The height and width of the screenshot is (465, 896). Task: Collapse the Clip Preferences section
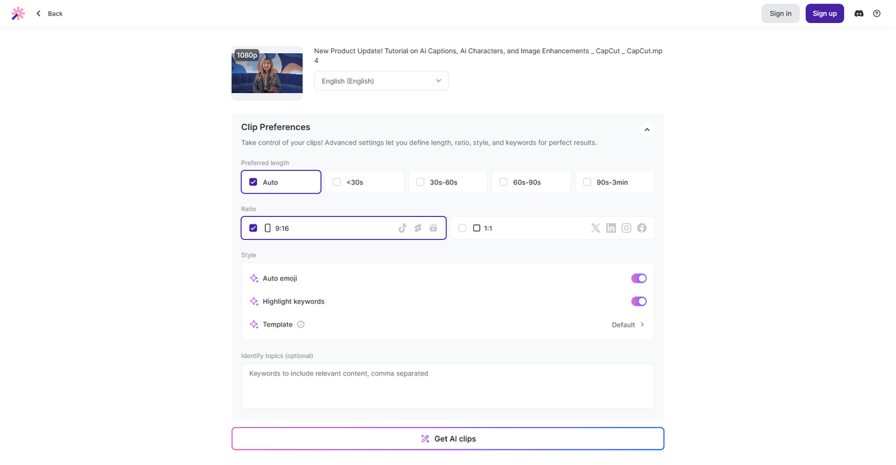point(647,129)
